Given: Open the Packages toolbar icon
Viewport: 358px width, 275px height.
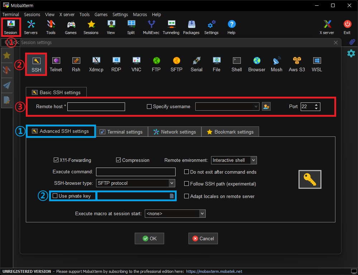Looking at the screenshot, I should tap(191, 27).
